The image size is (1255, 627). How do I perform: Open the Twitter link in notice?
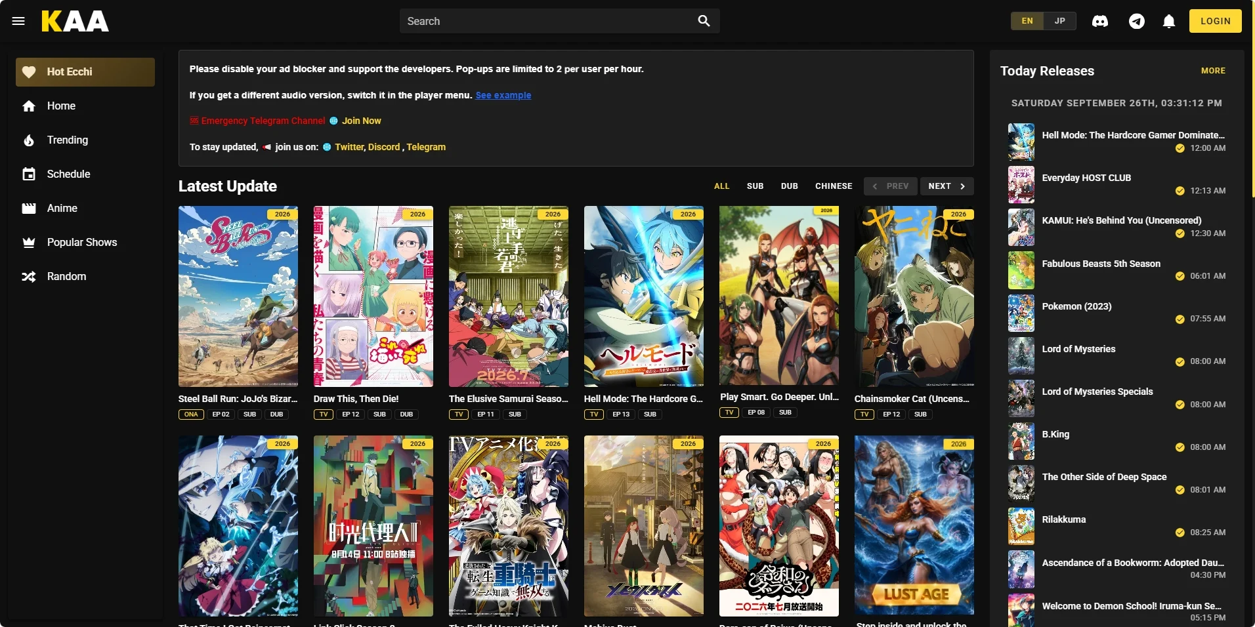click(349, 147)
